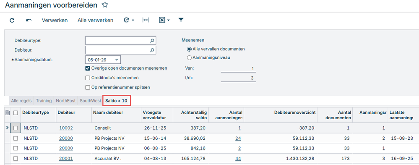Check Op referentienummer splitsen
Viewport: 419px width, 165px height.
coord(87,87)
